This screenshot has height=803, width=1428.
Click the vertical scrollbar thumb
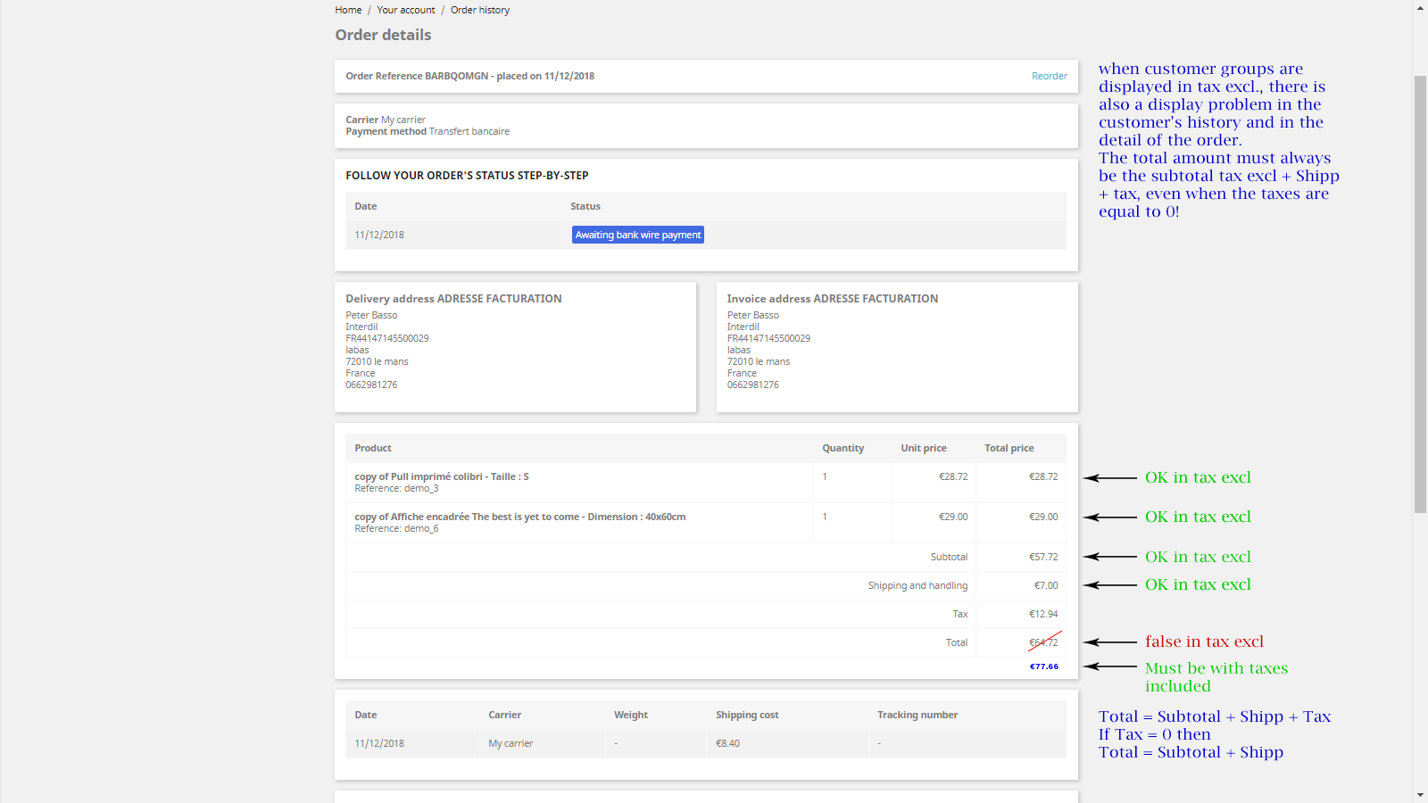(1420, 294)
